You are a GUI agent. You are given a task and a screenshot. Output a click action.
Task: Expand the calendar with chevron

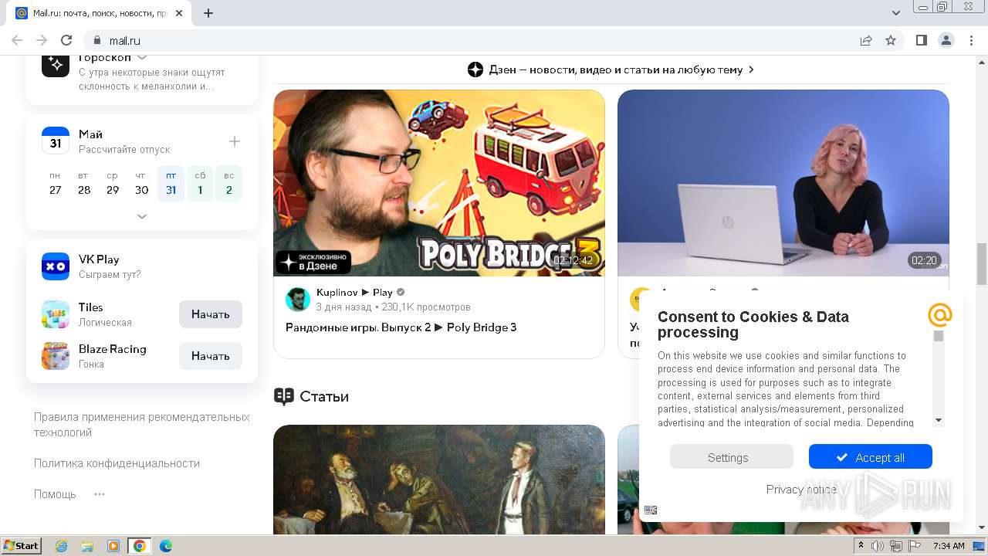point(142,216)
